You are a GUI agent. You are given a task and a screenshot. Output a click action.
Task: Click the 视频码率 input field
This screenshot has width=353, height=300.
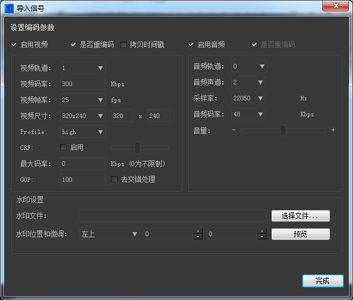pos(83,84)
